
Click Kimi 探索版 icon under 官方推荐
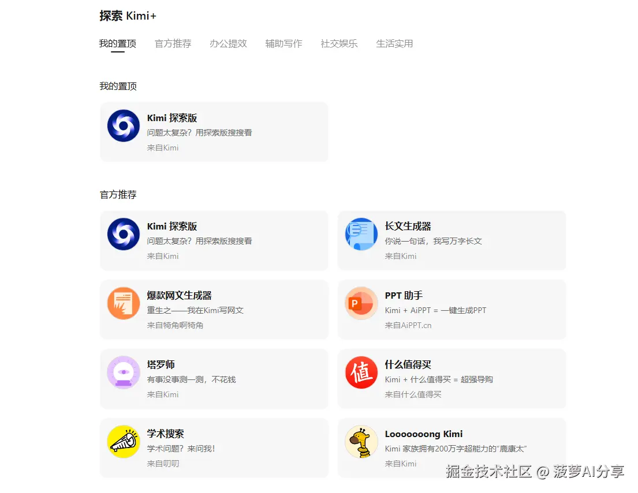(124, 234)
